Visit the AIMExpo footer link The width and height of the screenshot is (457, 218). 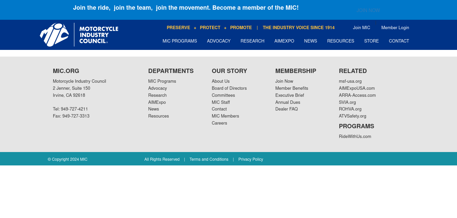(x=157, y=102)
